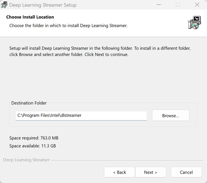The width and height of the screenshot is (207, 183).
Task: Click the 'Setup will install Deep Learning Streamer' paragraph
Action: (x=100, y=51)
